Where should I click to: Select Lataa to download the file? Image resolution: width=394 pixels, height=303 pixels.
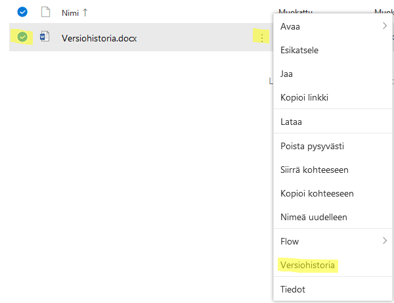[x=291, y=122]
